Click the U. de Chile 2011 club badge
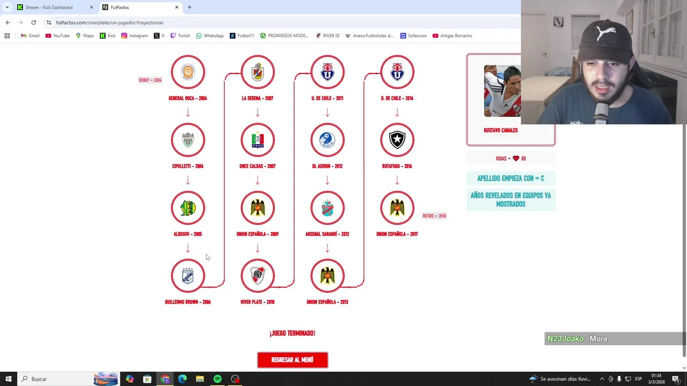 point(327,72)
